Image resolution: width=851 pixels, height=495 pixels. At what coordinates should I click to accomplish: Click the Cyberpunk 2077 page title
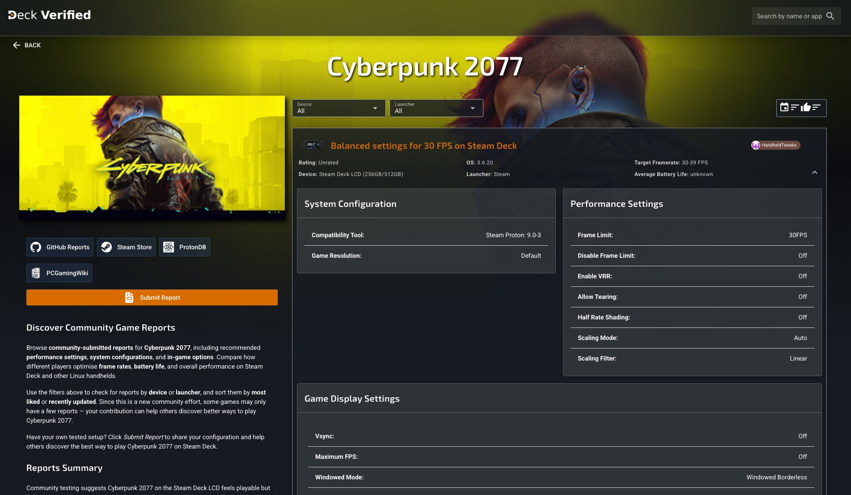[425, 67]
